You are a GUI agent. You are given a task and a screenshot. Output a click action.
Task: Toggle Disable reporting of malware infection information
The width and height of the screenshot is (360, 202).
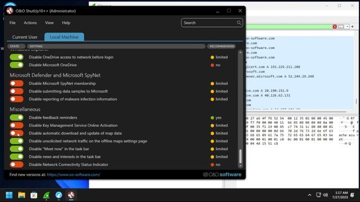pos(16,99)
